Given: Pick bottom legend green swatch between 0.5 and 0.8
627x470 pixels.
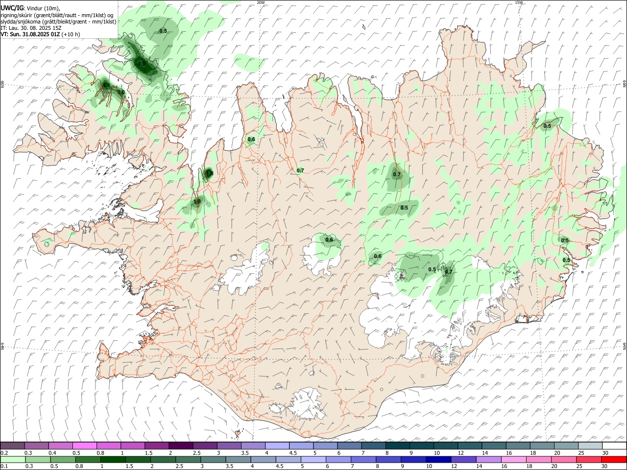Looking at the screenshot, I should (x=64, y=459).
